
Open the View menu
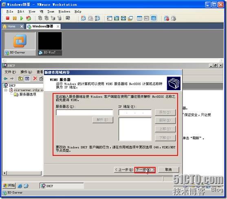(32, 11)
